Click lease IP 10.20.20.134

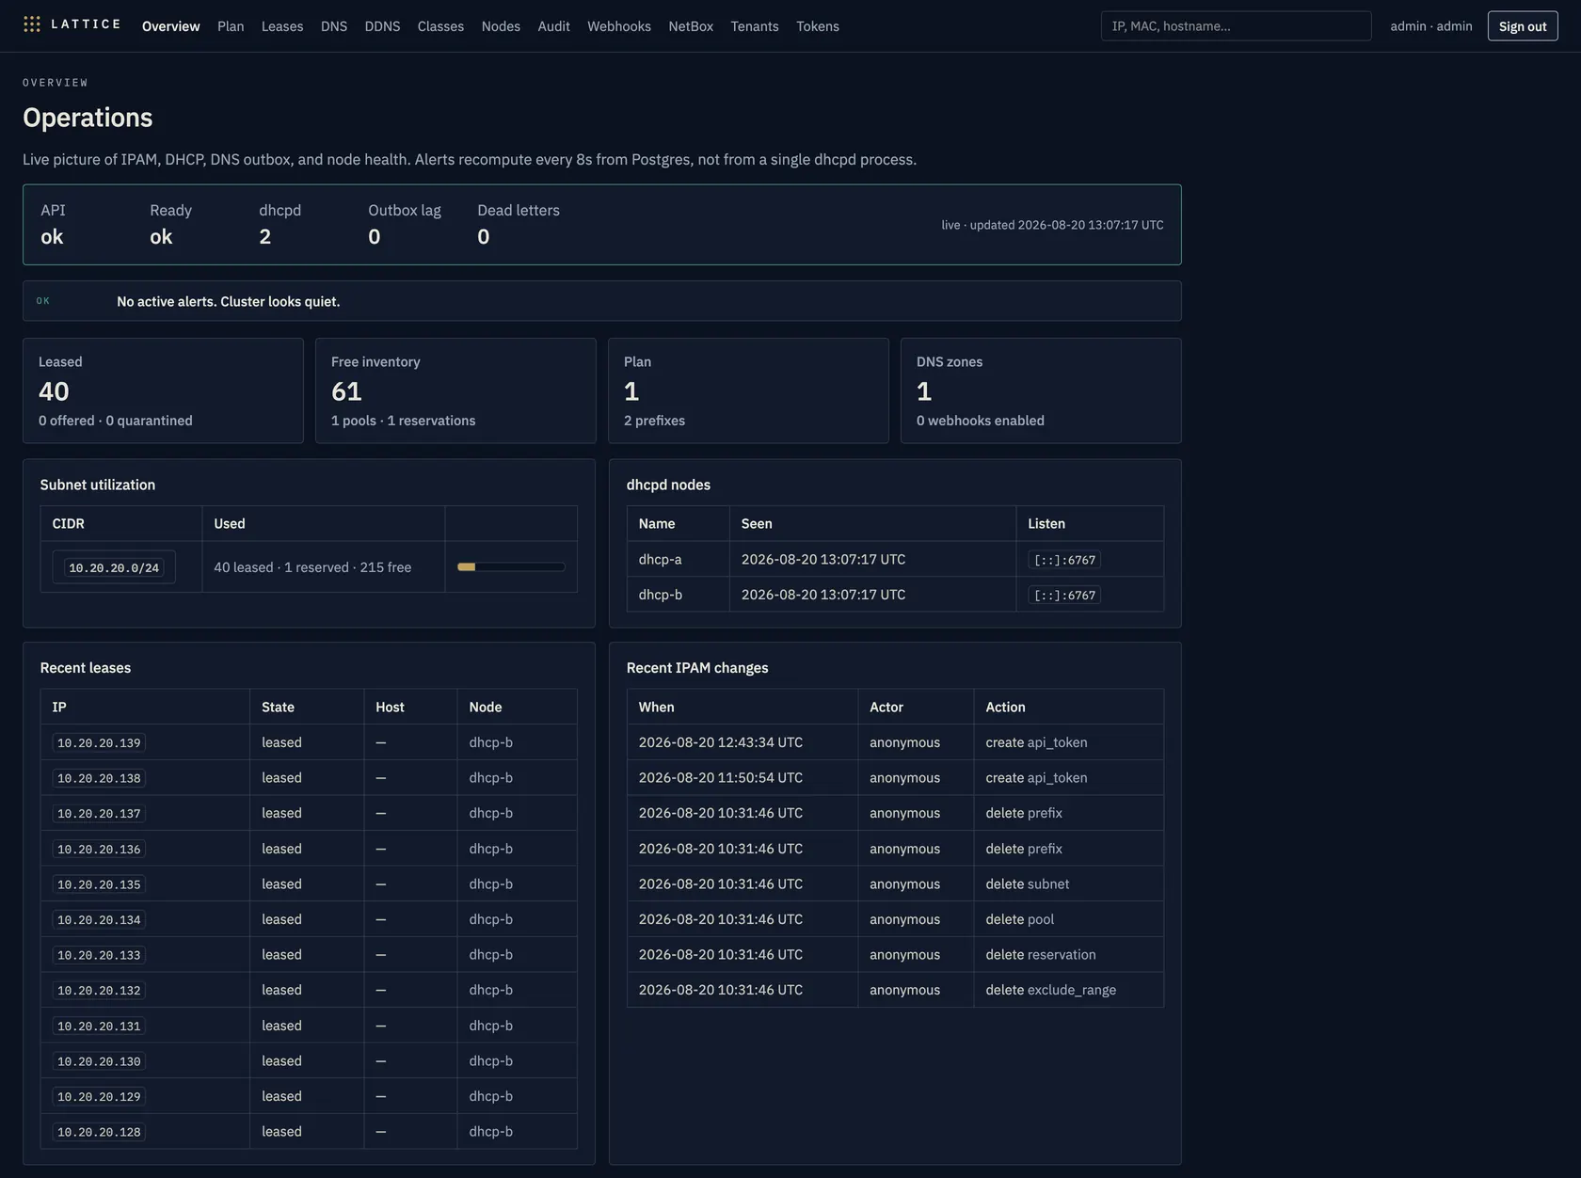pos(99,920)
